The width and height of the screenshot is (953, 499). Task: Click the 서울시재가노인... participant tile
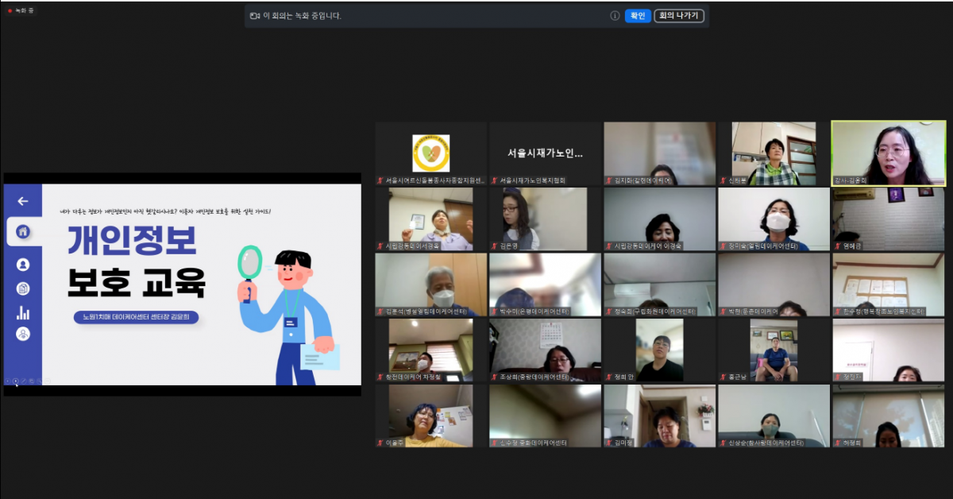pos(545,153)
